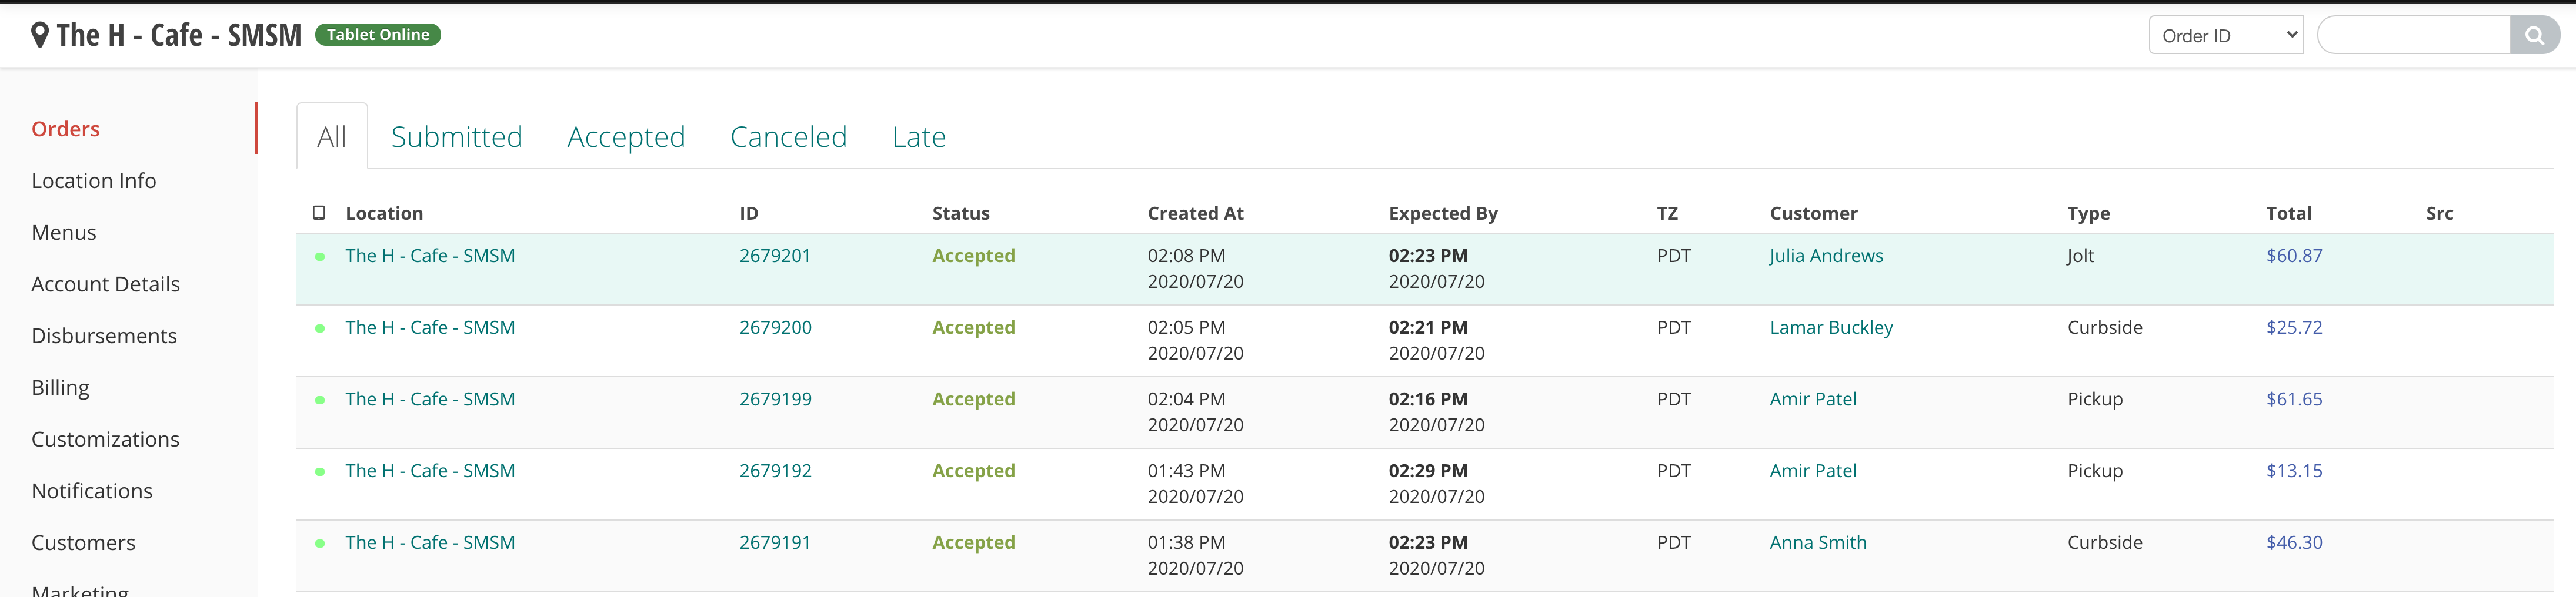Click green status dot for order 2679199

click(320, 400)
